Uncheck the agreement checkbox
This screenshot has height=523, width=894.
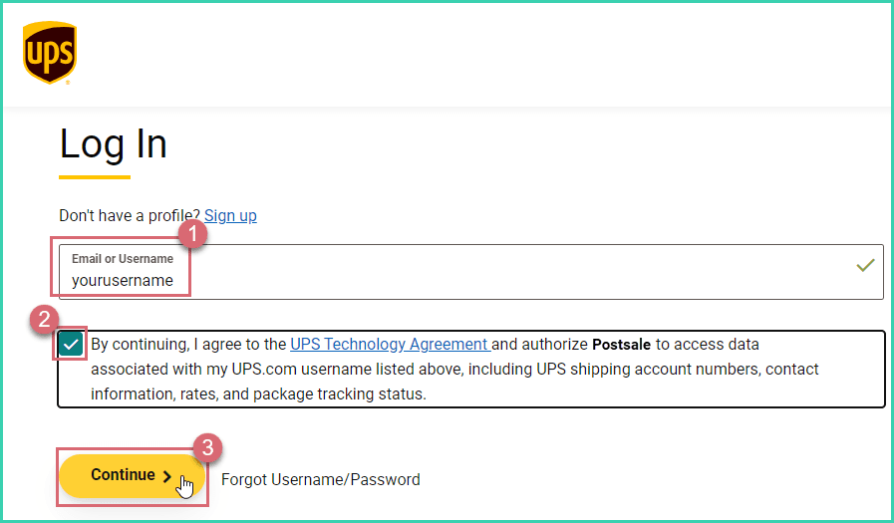[72, 345]
